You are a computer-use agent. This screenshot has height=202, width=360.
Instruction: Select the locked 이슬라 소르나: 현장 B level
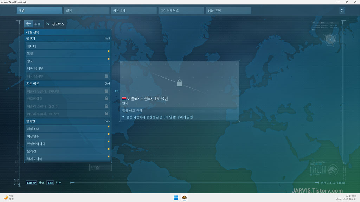[68, 106]
